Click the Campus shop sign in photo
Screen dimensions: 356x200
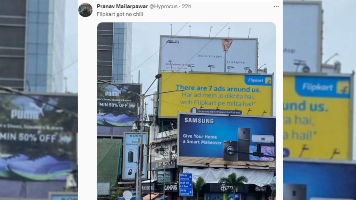[171, 188]
